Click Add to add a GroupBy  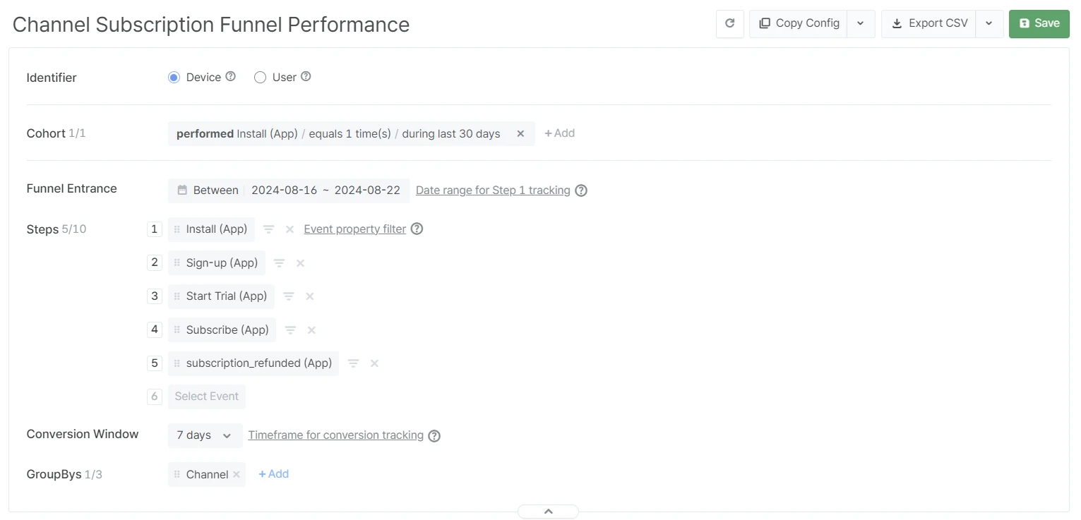[x=274, y=474]
